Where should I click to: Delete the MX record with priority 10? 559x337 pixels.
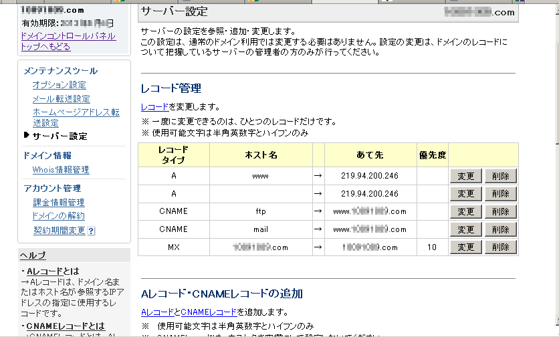(500, 247)
